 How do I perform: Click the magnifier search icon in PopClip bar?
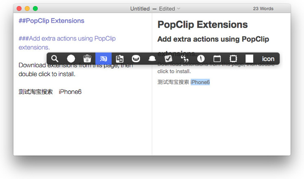tap(54, 59)
